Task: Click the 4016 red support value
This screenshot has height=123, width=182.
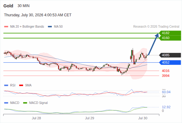Action: (166, 71)
